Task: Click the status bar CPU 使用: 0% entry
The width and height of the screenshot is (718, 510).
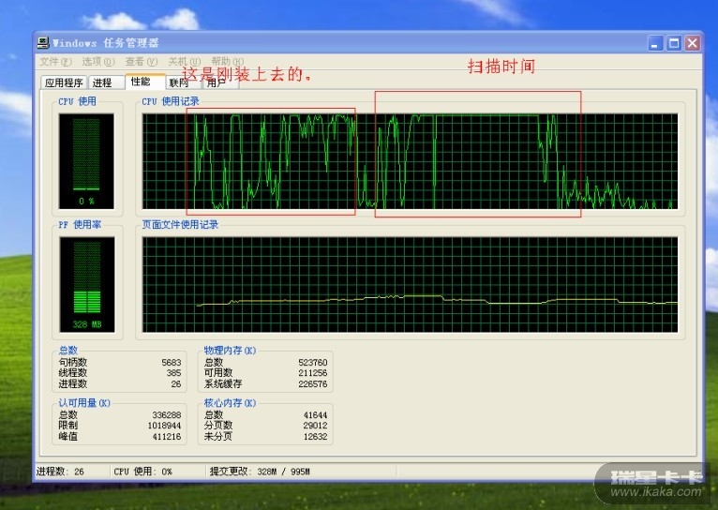Action: click(142, 472)
